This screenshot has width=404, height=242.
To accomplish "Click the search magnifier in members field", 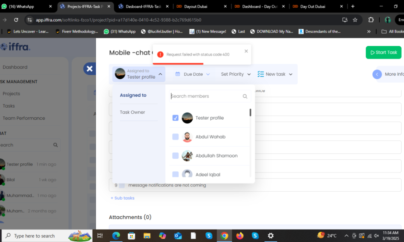I will coord(245,96).
